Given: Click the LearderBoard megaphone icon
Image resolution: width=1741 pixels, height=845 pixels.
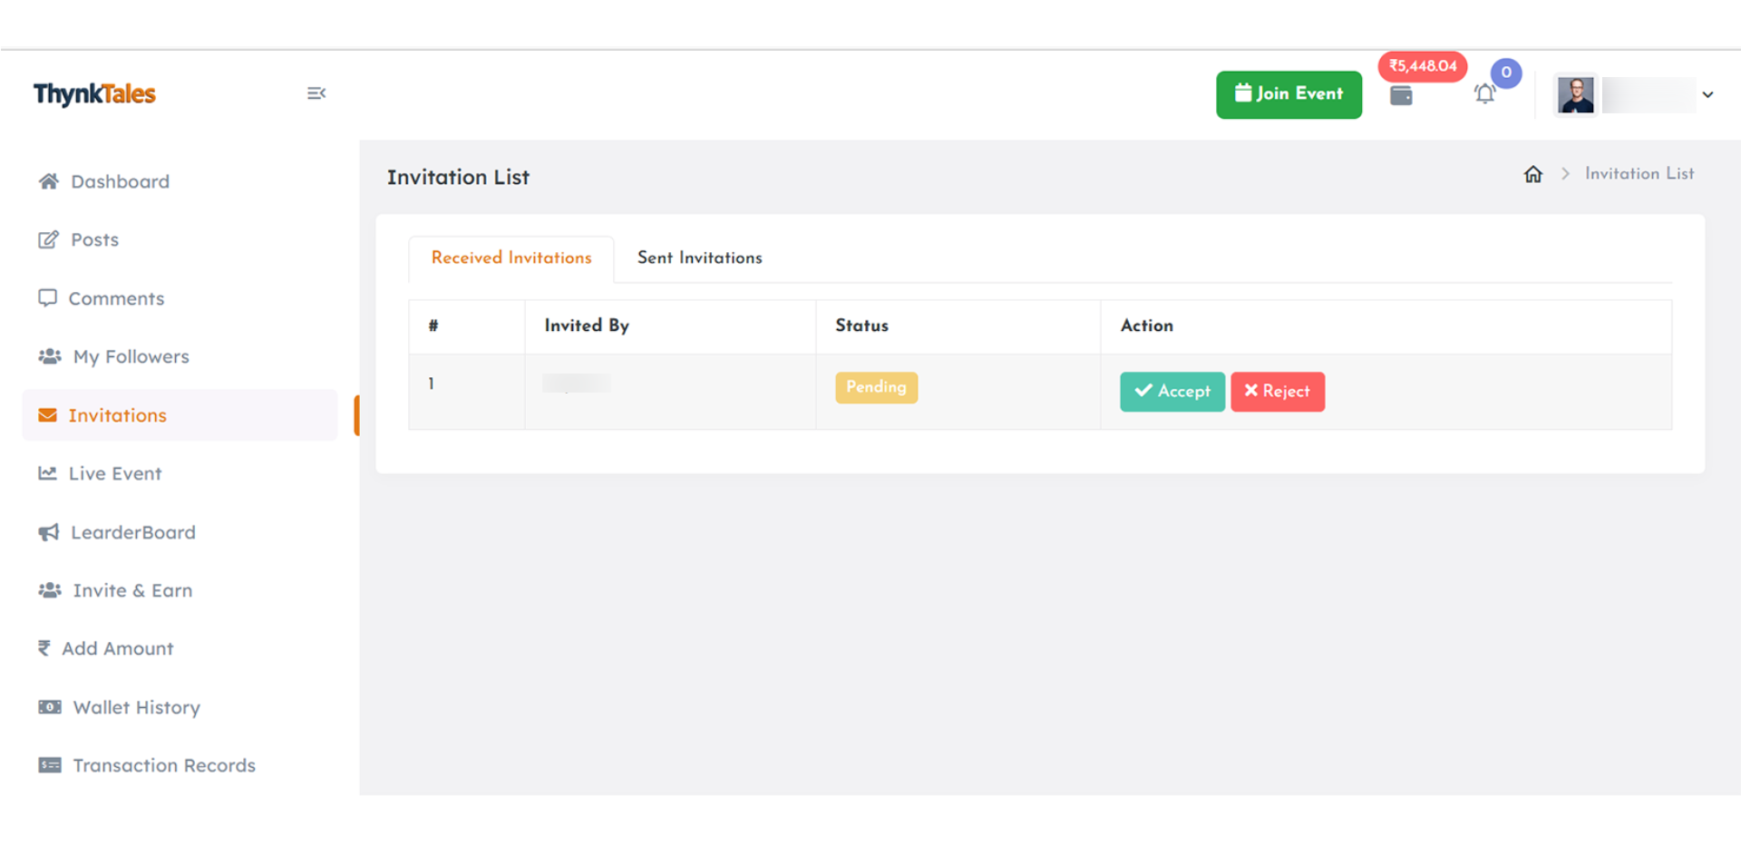Looking at the screenshot, I should 48,532.
